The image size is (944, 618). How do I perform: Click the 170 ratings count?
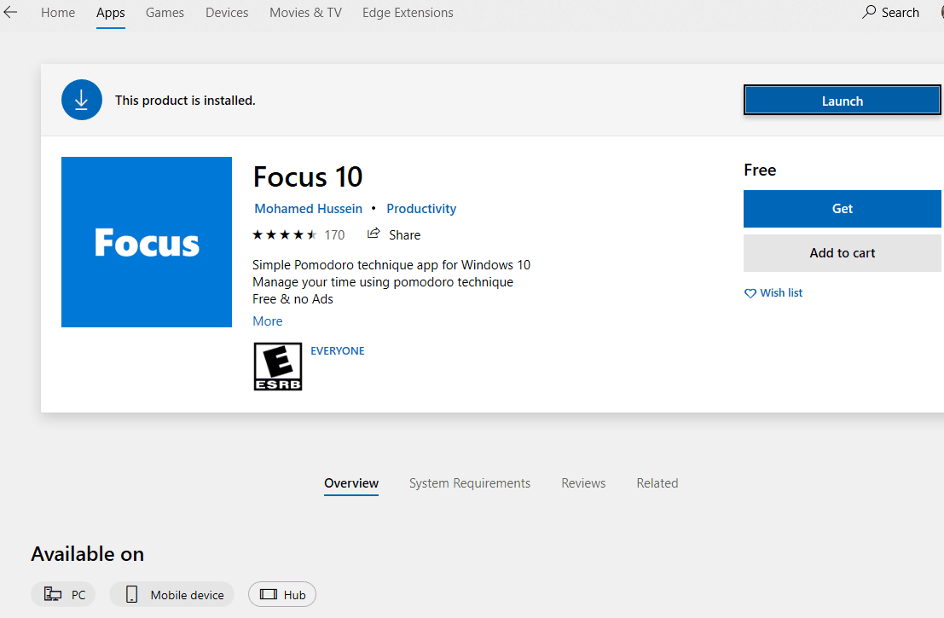coord(335,235)
